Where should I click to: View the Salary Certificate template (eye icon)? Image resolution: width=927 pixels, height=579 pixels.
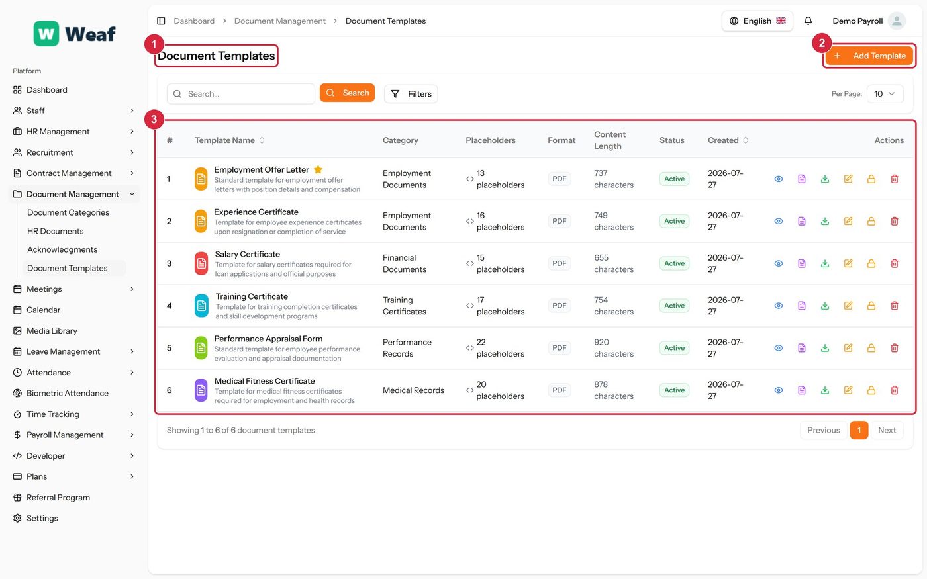click(x=779, y=263)
